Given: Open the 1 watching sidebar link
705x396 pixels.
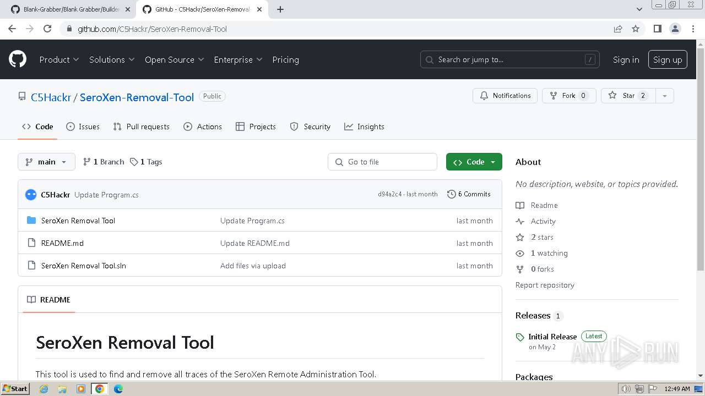Looking at the screenshot, I should pos(549,253).
